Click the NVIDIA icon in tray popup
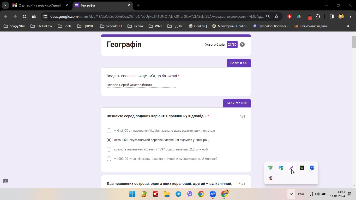This screenshot has width=356, height=200. point(301,168)
